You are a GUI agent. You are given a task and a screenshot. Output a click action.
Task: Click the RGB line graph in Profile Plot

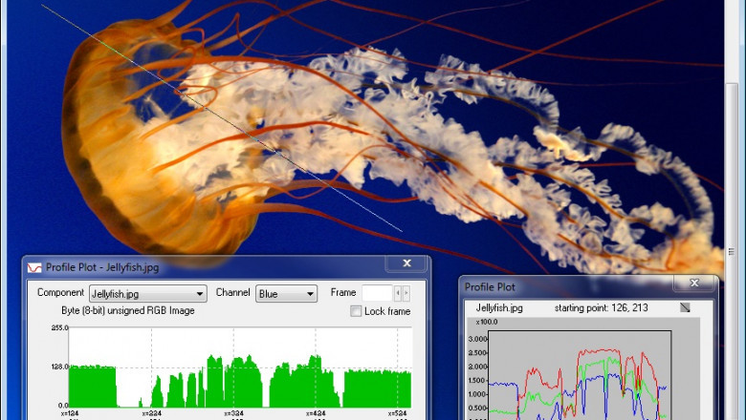tap(580, 375)
